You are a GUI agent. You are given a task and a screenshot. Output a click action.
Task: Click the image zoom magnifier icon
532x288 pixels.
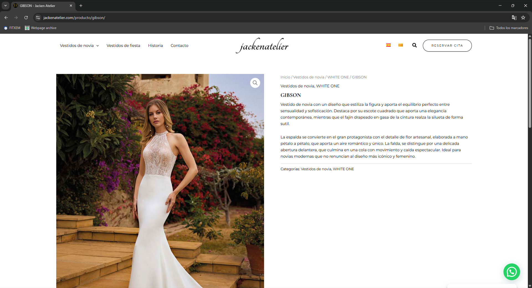(x=255, y=83)
